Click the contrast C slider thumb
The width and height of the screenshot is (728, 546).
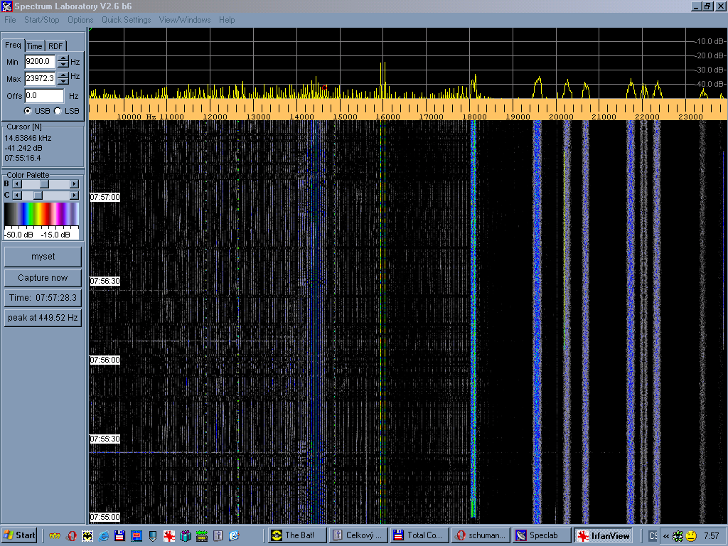(x=38, y=196)
